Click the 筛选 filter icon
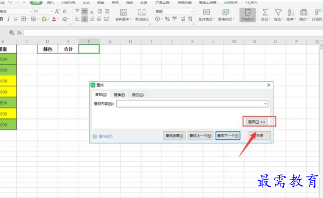This screenshot has width=323, height=198. pos(278,12)
